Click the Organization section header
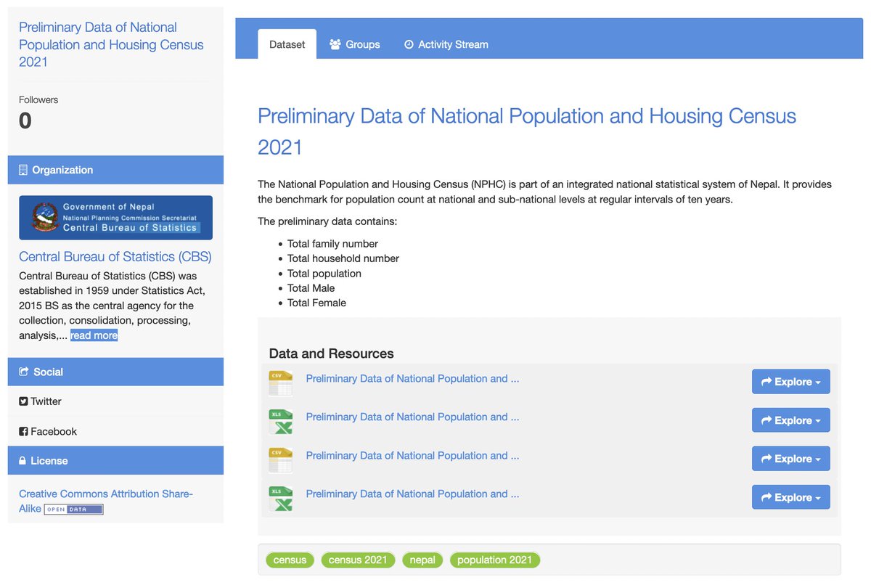 tap(115, 170)
